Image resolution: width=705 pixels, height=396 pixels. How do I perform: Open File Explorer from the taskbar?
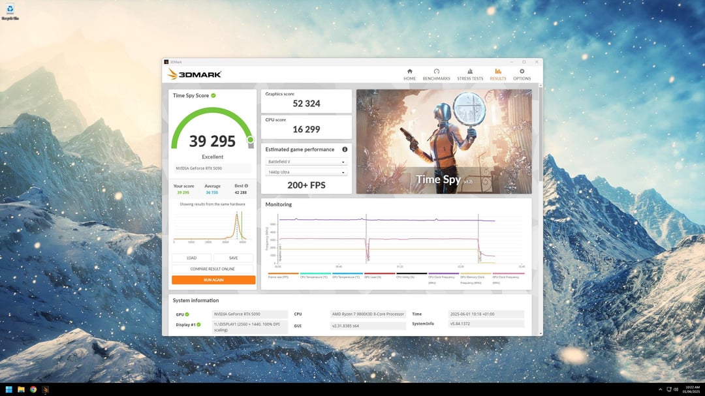click(21, 389)
